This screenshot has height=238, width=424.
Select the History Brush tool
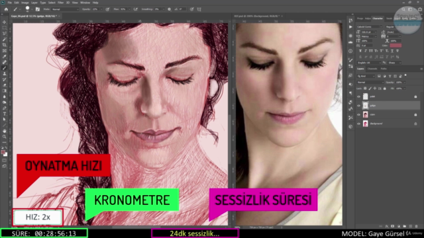5,79
